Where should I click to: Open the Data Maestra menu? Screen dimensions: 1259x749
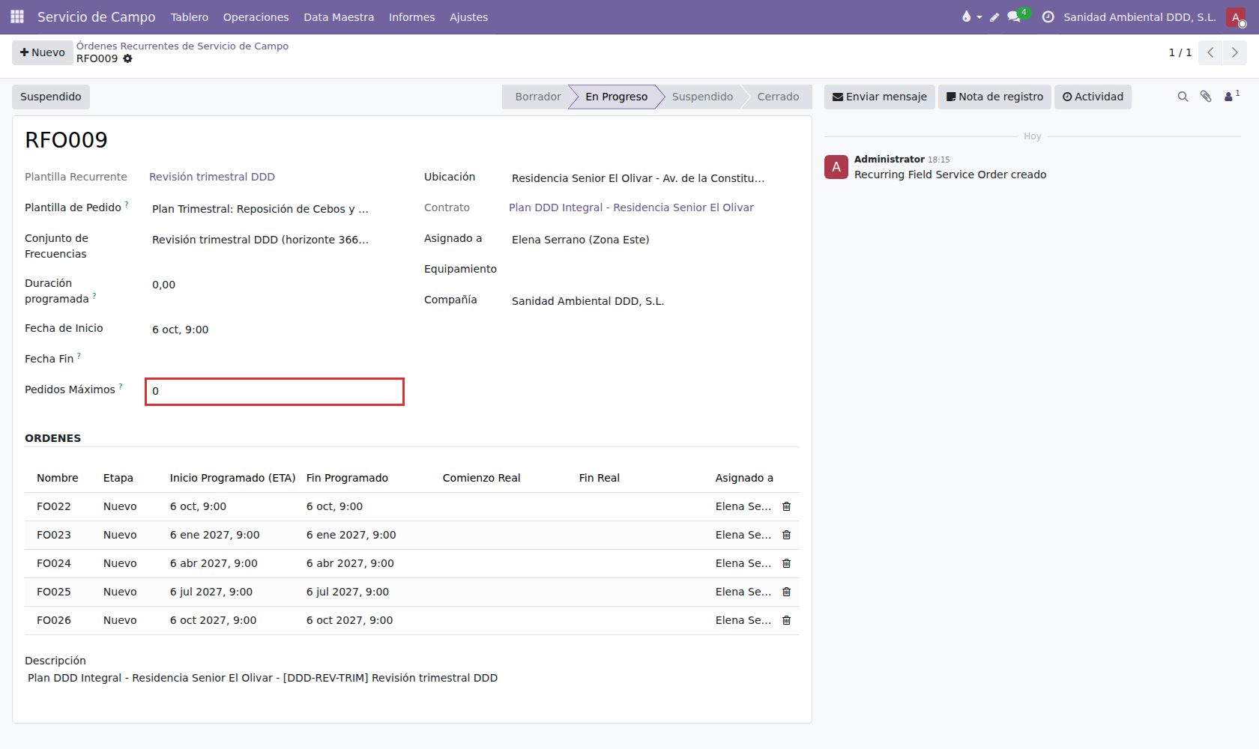coord(339,16)
